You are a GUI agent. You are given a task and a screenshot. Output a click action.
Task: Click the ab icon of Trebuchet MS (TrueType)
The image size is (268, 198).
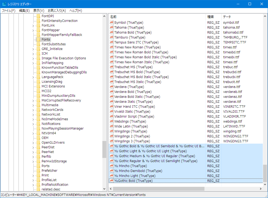[x=111, y=67]
